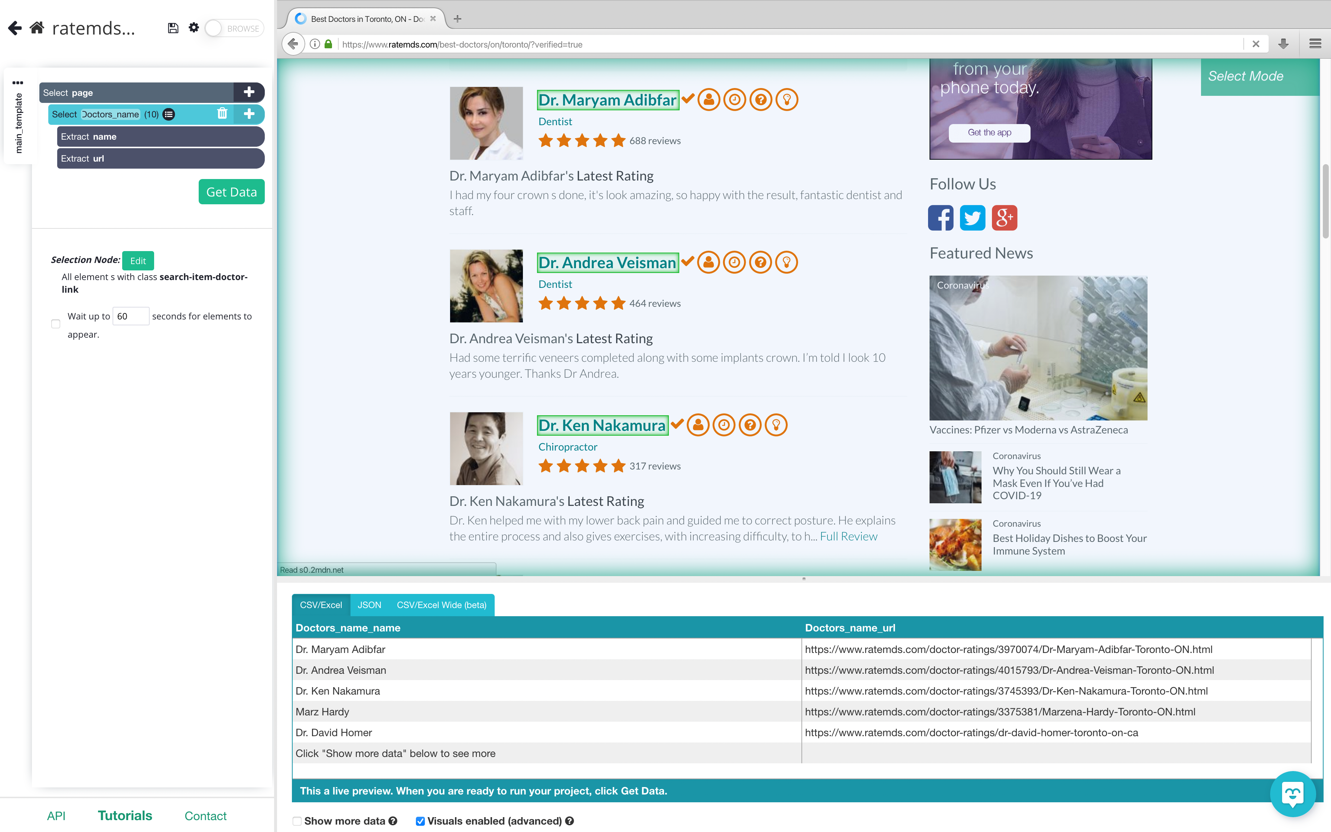Open a new browser tab with plus
This screenshot has width=1331, height=832.
click(x=457, y=19)
